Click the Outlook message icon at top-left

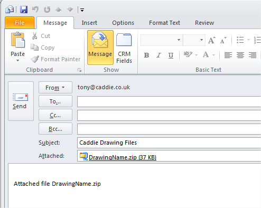10,10
